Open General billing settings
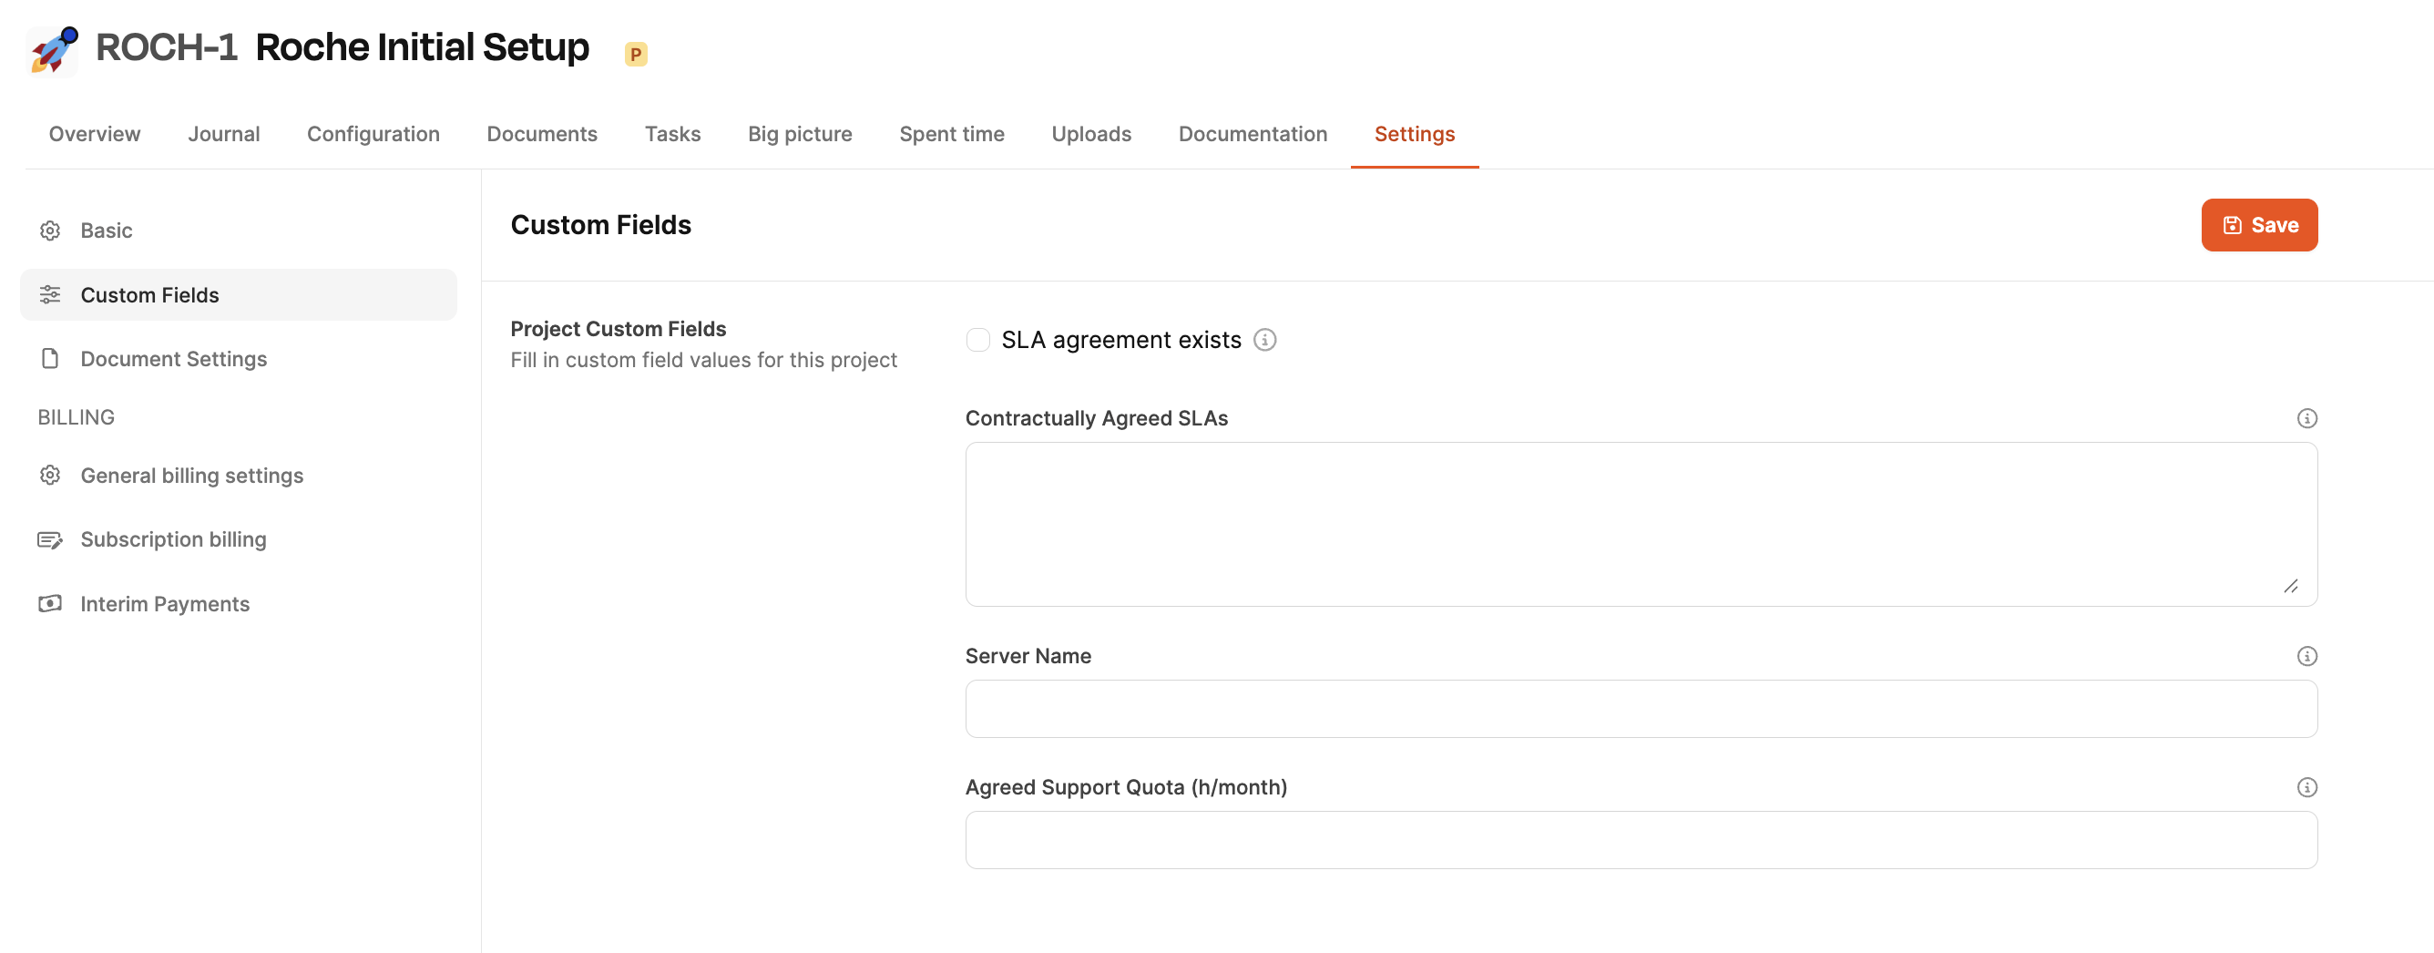This screenshot has height=953, width=2434. pos(191,476)
